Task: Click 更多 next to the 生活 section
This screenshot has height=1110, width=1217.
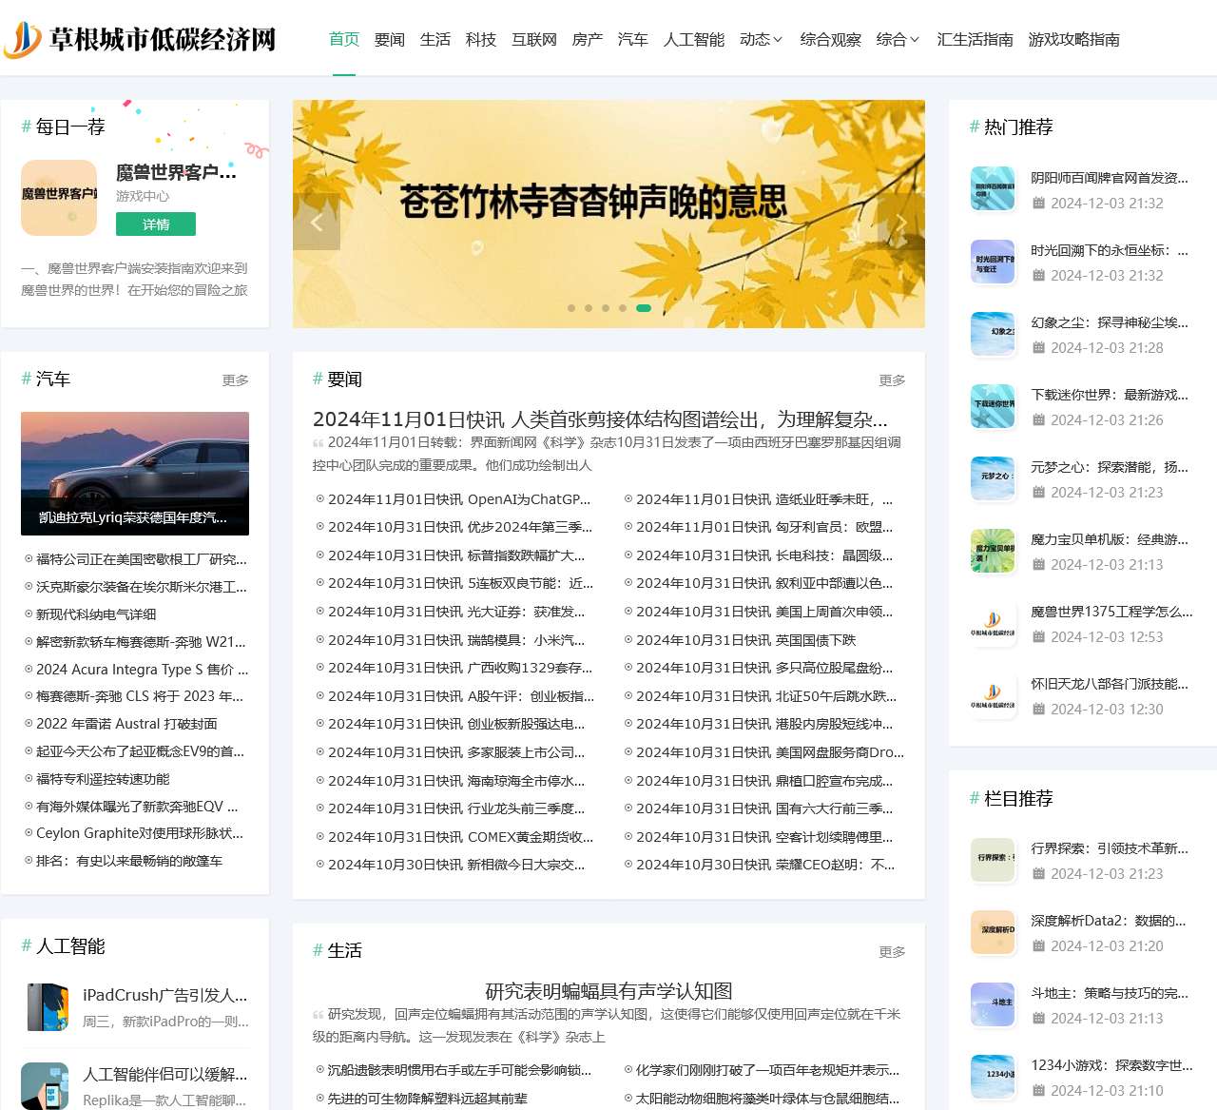Action: (893, 951)
